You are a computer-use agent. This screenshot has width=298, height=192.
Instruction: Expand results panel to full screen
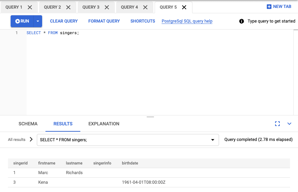(277, 123)
